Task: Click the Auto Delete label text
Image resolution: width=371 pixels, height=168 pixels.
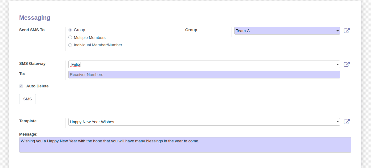Action: [37, 86]
